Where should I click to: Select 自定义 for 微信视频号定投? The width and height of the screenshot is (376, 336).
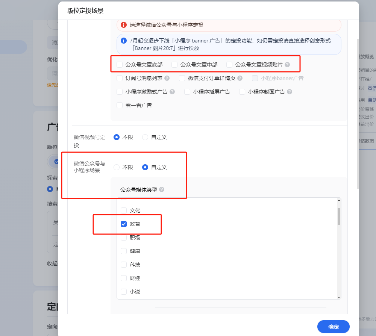point(145,137)
